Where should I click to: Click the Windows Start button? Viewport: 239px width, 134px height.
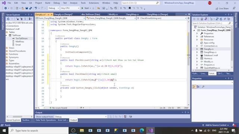[x=4, y=131]
